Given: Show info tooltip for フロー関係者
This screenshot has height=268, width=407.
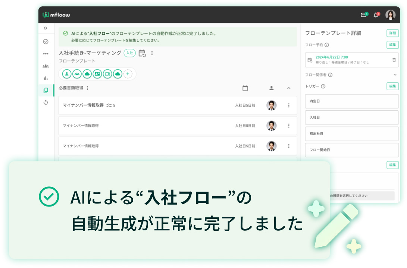Looking at the screenshot, I should pyautogui.click(x=330, y=75).
